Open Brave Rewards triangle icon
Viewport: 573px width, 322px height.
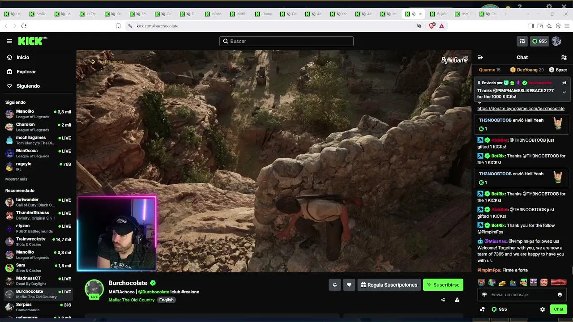point(441,26)
